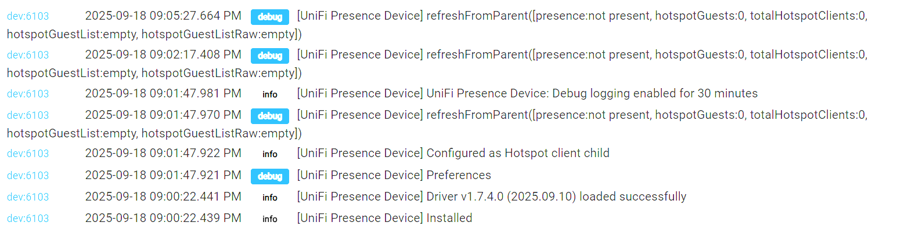Click info badge for Driver v1.7.4.0 loaded message
897x251 pixels.
pos(270,198)
